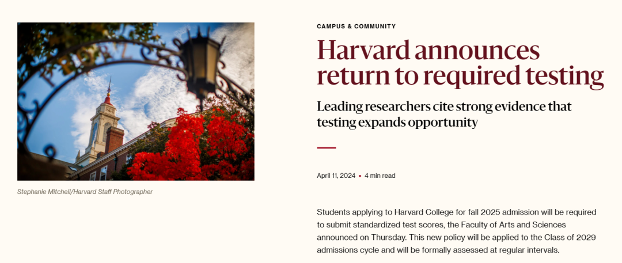Click the subheading about leading researchers
Image resolution: width=622 pixels, height=263 pixels.
444,115
